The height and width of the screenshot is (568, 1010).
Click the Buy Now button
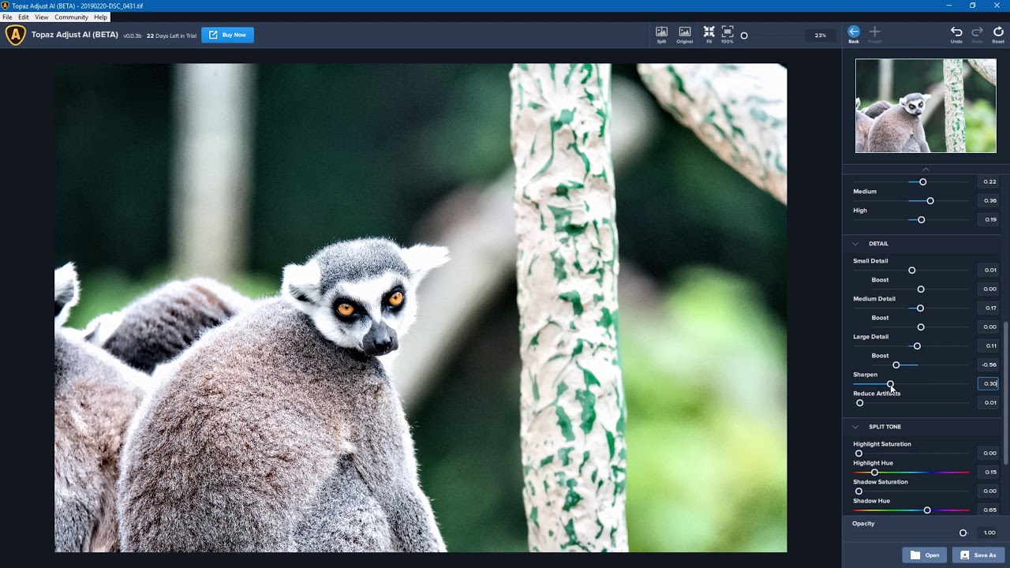pos(227,35)
